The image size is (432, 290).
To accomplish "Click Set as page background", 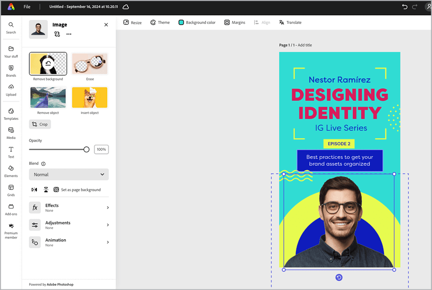I will [77, 190].
